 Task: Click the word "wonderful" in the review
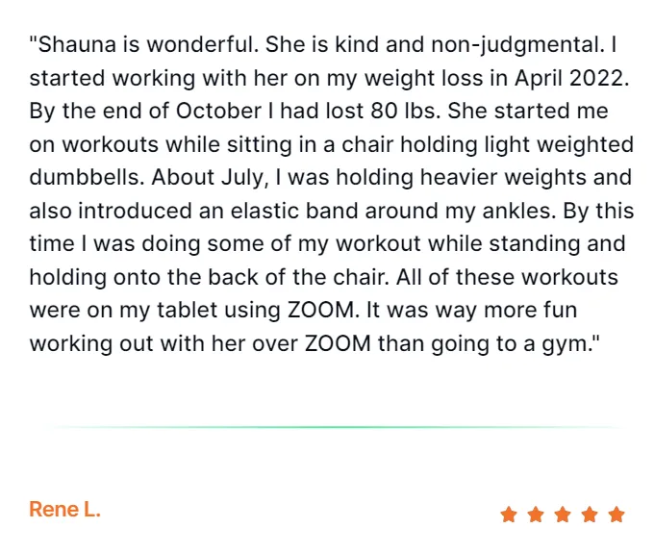tap(200, 44)
